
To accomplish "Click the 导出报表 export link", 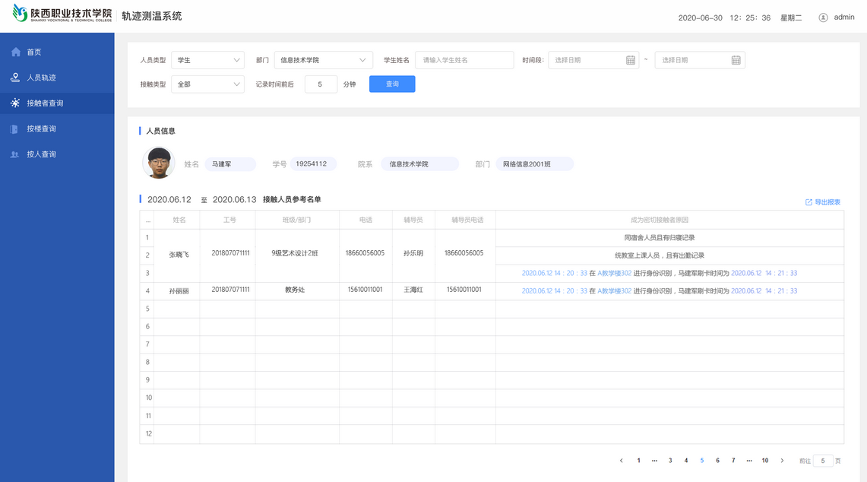I will [823, 202].
